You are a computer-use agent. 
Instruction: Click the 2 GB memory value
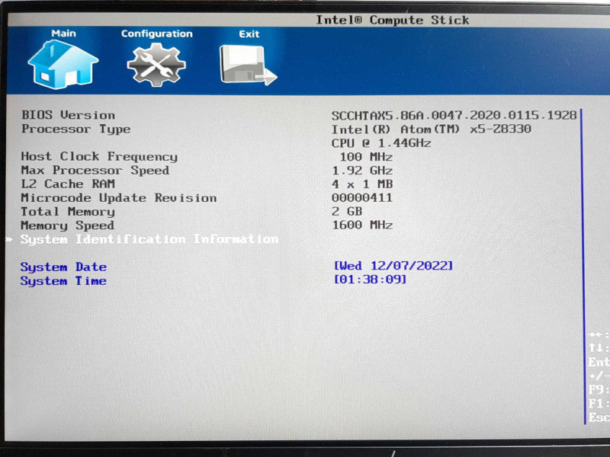[347, 212]
